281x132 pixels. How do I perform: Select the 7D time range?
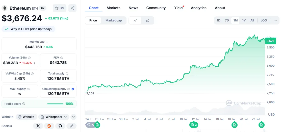(x=227, y=20)
